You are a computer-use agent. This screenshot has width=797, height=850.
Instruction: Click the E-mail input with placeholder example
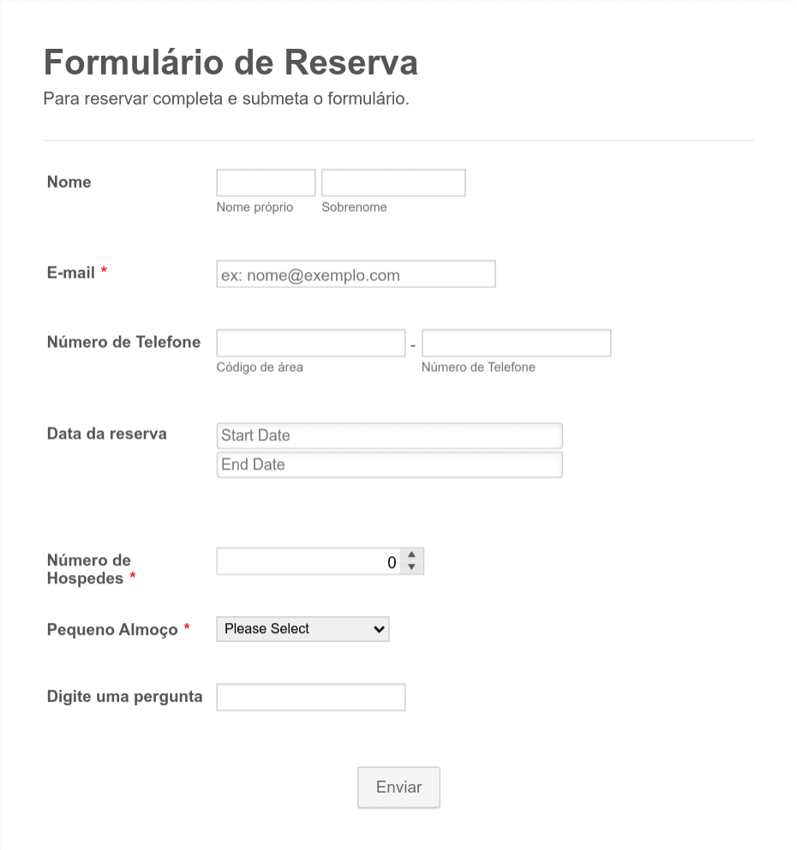[x=356, y=273]
